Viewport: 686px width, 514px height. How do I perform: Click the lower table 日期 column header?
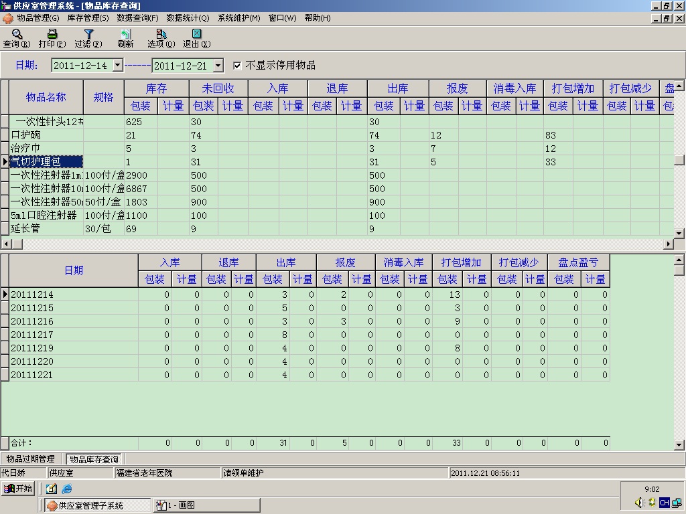pos(74,270)
